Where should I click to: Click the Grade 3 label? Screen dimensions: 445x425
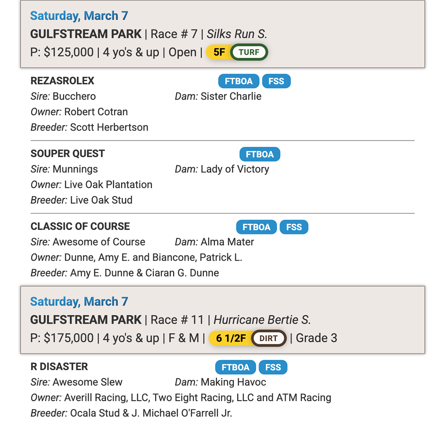coord(316,338)
